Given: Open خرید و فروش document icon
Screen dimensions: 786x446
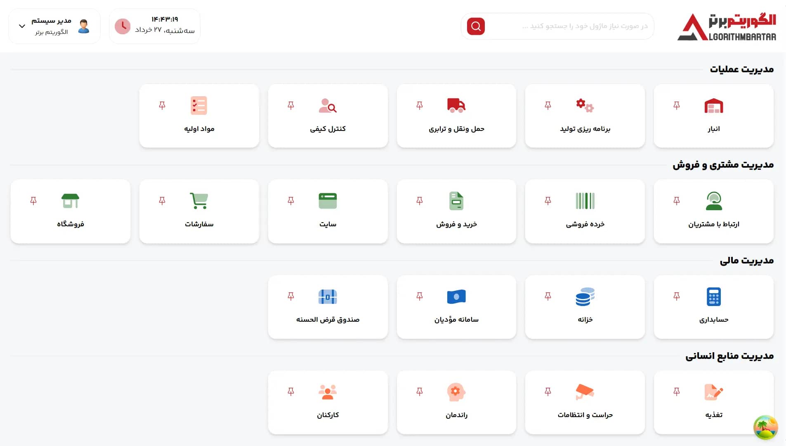Looking at the screenshot, I should point(456,201).
